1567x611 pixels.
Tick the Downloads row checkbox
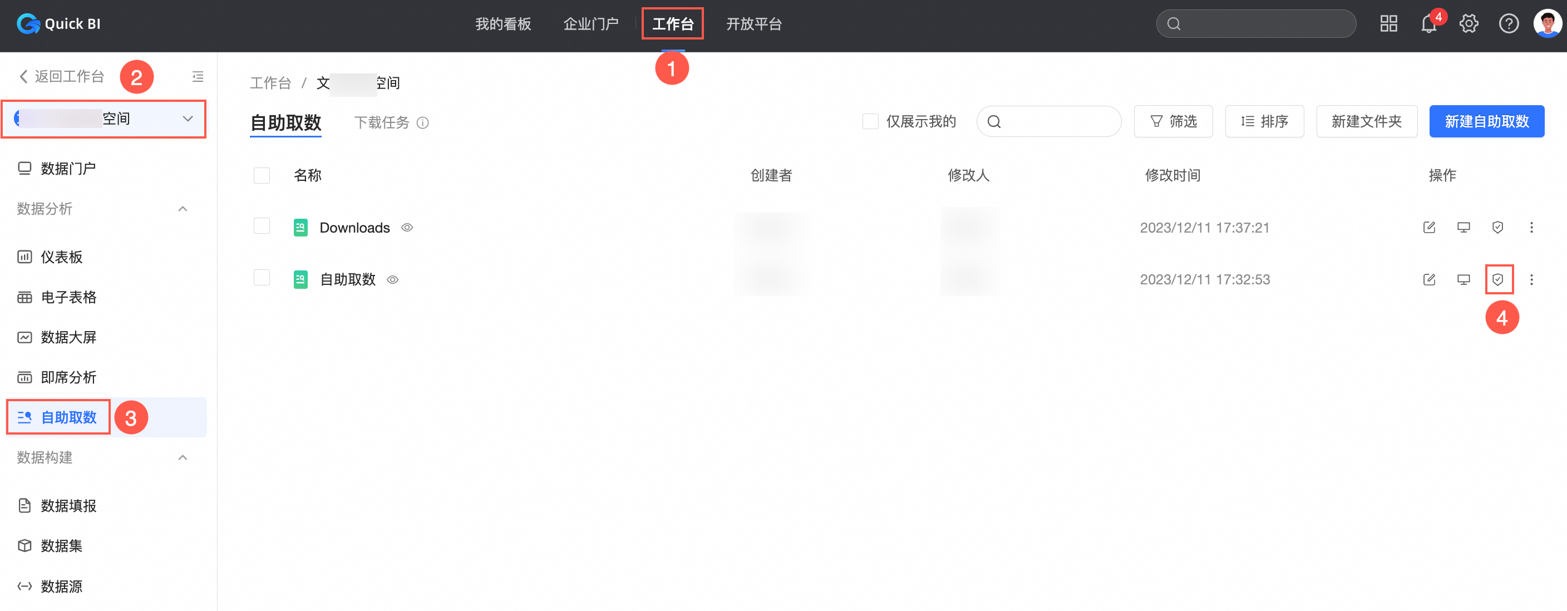[x=262, y=226]
